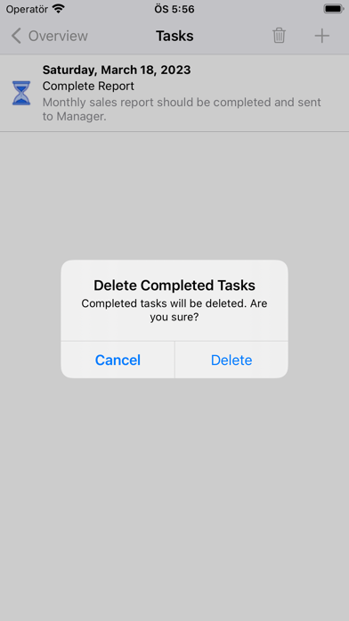The image size is (349, 621).
Task: Tap the divider between Cancel and Delete
Action: [174, 360]
